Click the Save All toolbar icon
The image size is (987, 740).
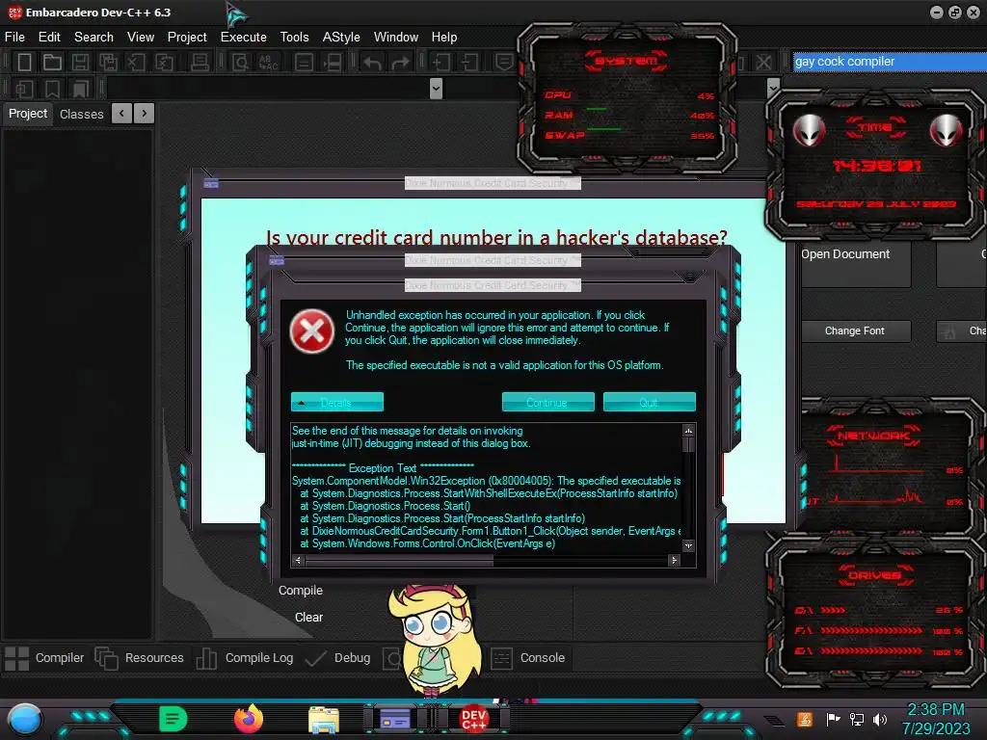point(108,62)
